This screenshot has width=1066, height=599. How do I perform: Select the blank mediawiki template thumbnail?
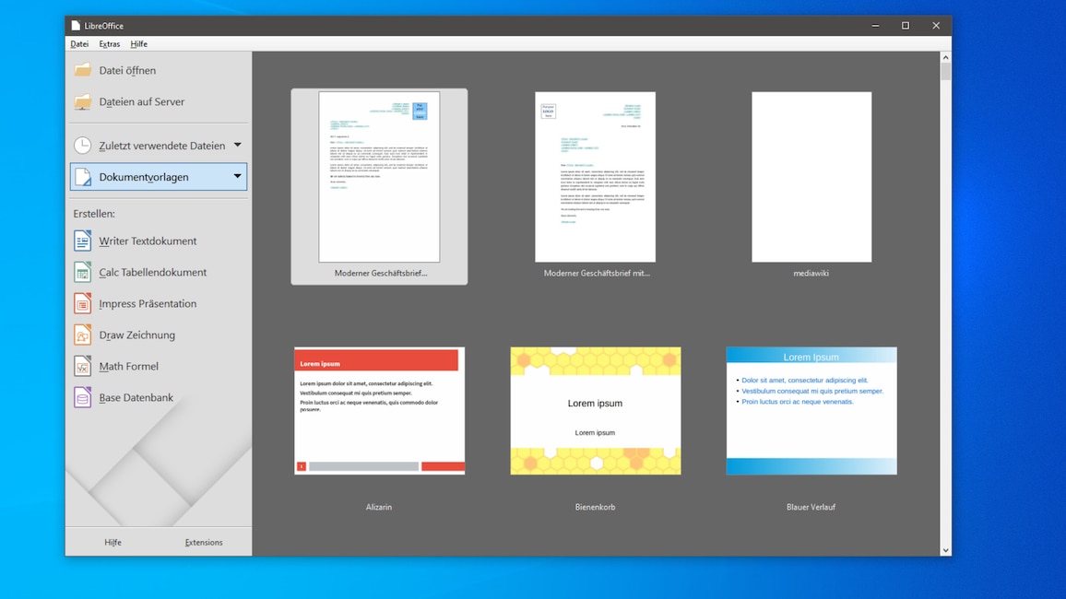[x=811, y=177]
